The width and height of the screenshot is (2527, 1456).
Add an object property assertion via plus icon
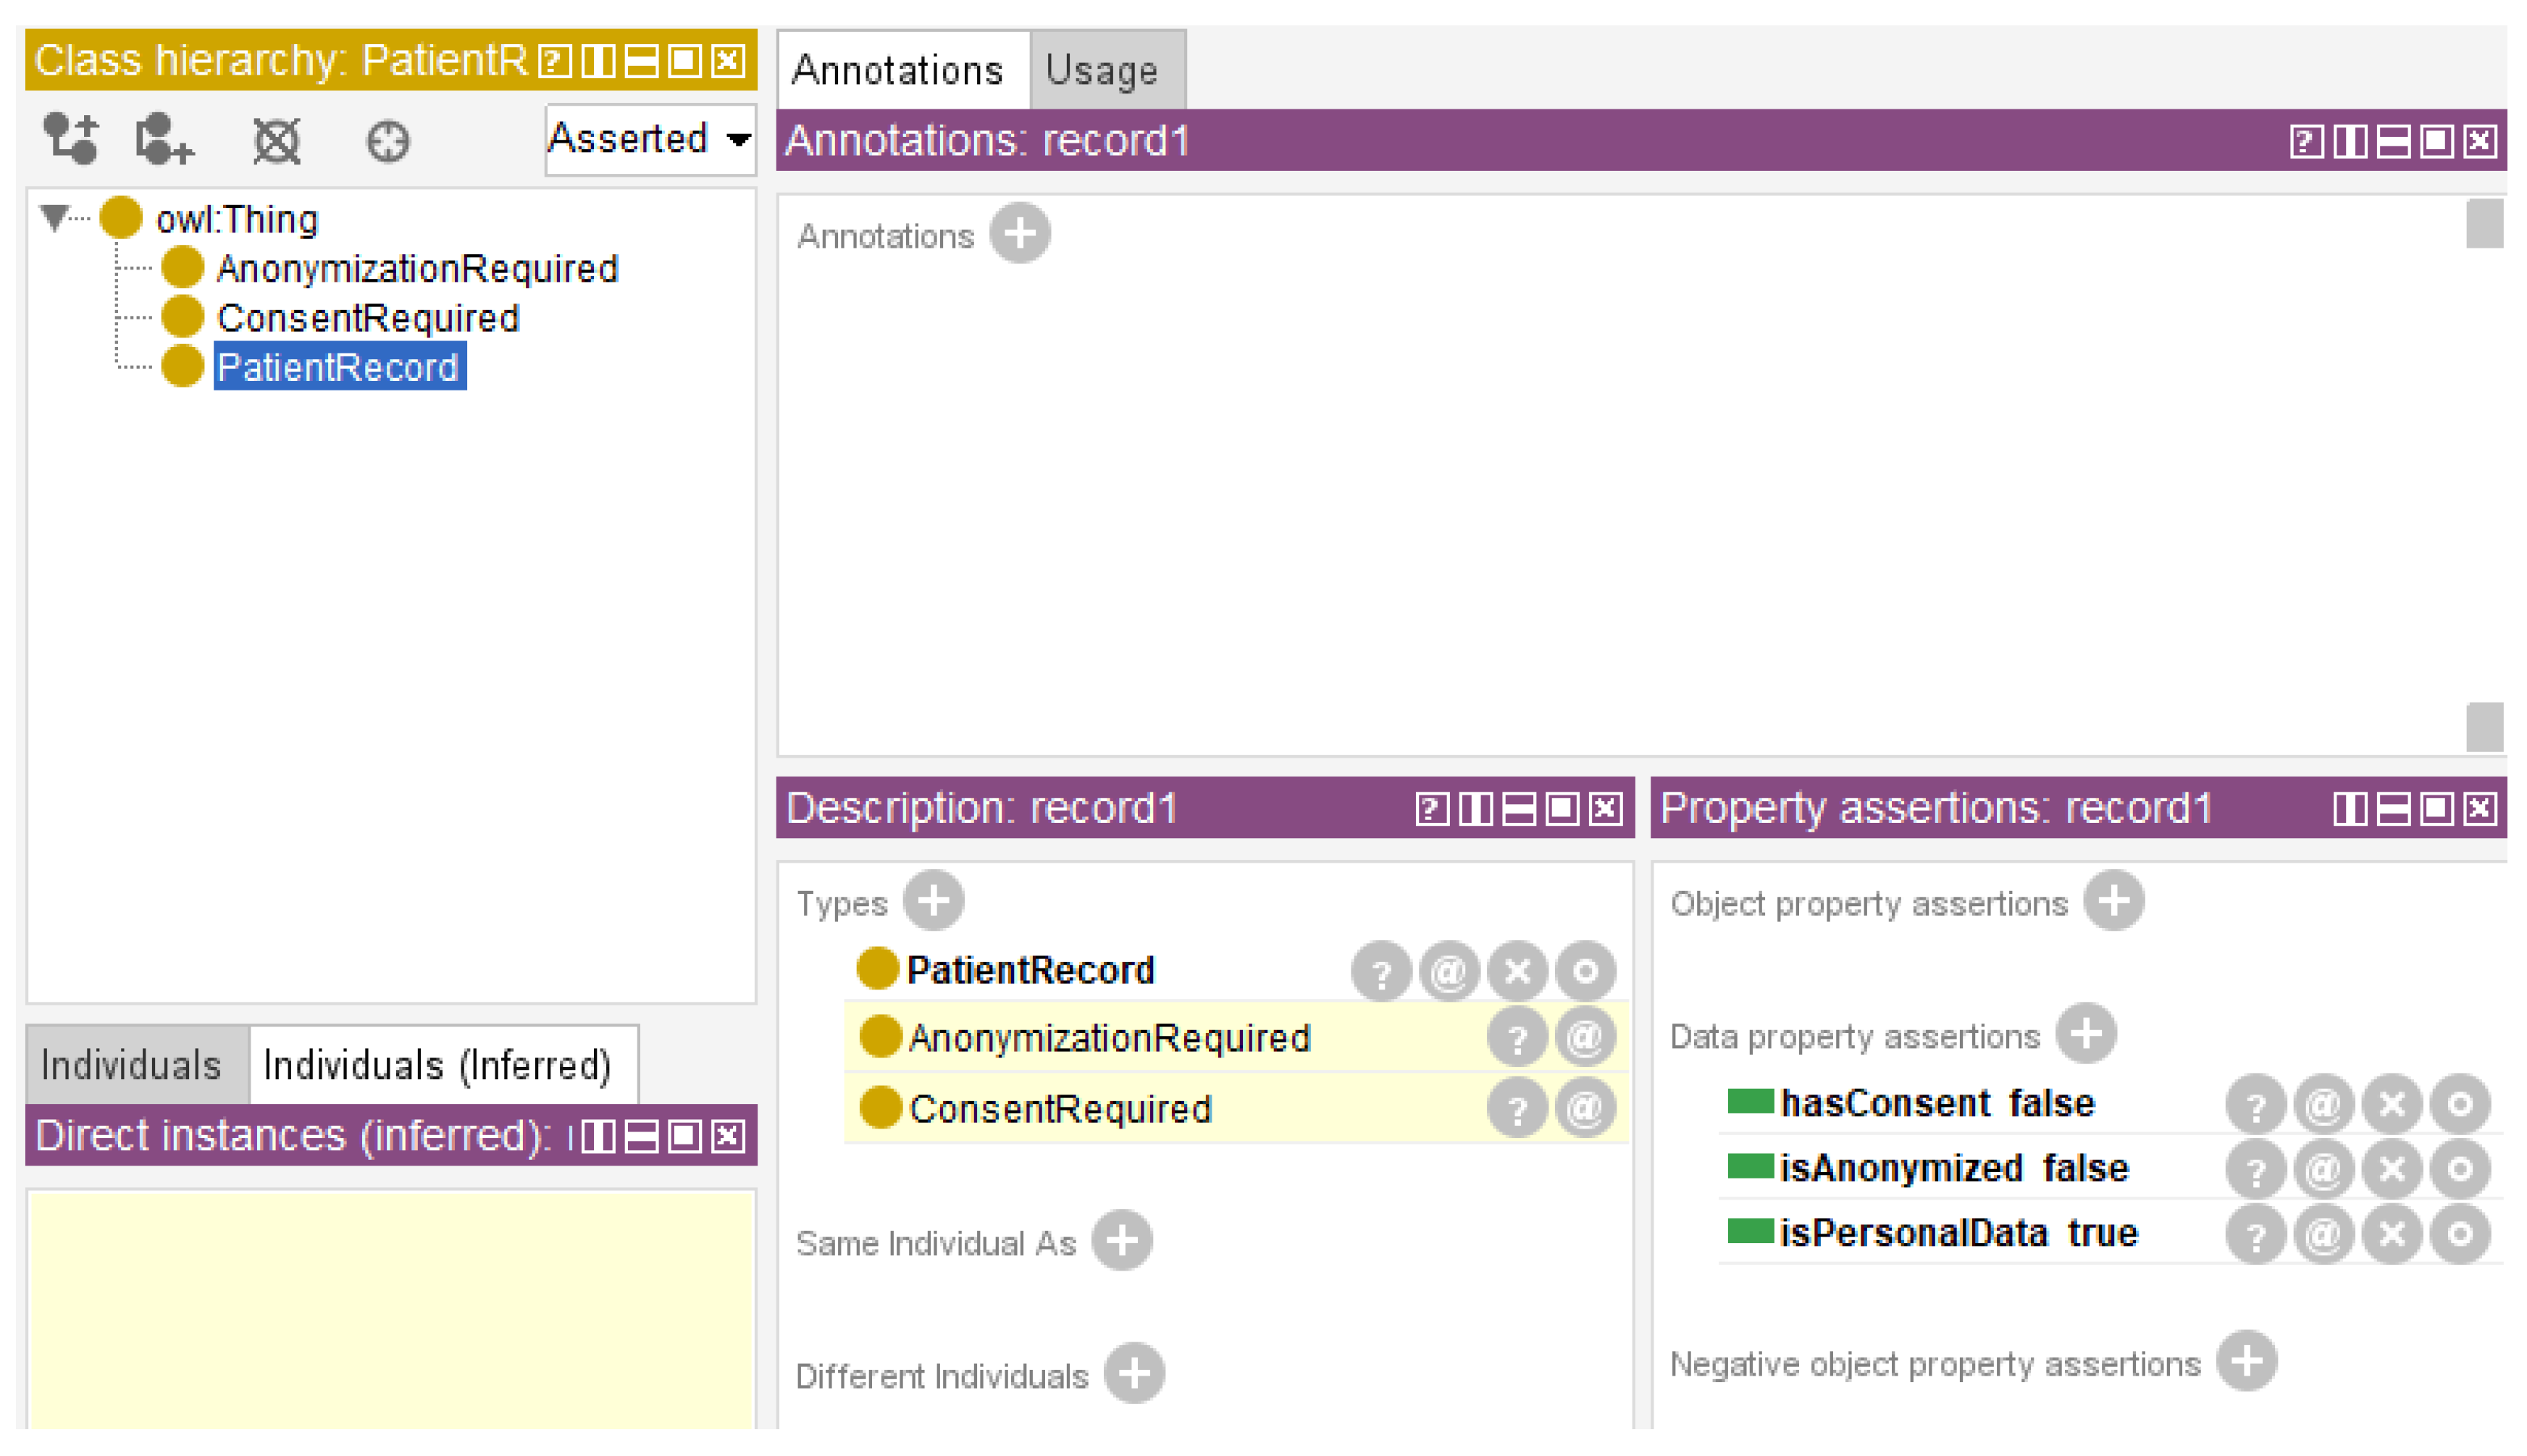point(2114,901)
